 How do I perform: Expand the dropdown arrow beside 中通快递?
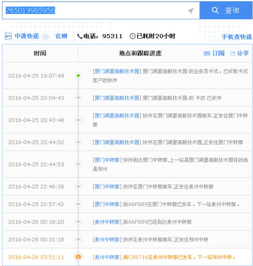tap(46, 37)
